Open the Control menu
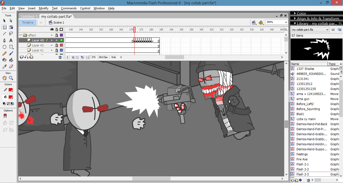 coord(85,8)
